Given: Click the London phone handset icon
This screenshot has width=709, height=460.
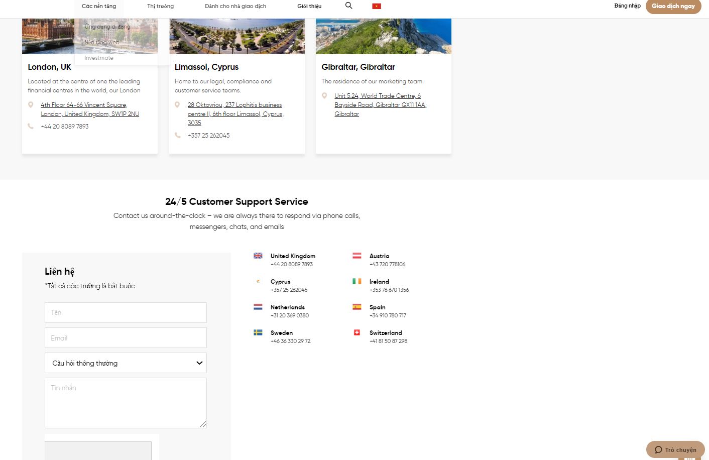Looking at the screenshot, I should click(x=31, y=127).
